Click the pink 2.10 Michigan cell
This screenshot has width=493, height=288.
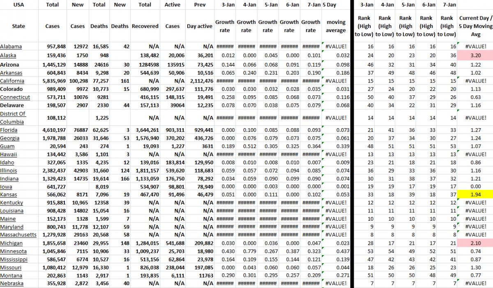coord(475,243)
